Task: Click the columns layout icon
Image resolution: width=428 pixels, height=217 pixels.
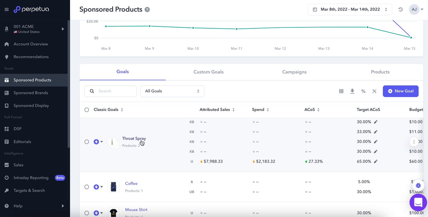Action: [x=341, y=91]
